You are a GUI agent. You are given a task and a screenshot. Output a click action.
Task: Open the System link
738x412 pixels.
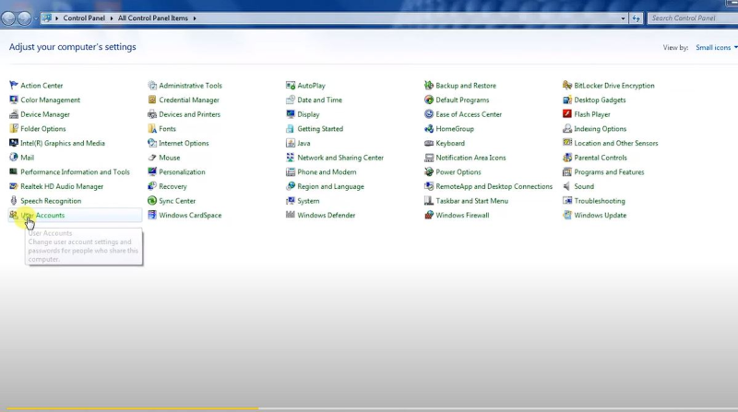pyautogui.click(x=308, y=201)
